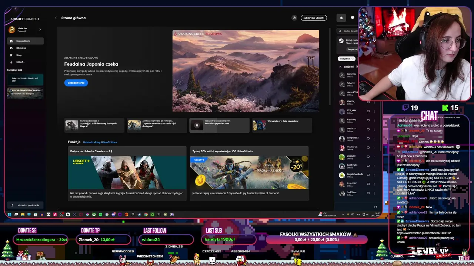Open chat with Essa_FIRC
The height and width of the screenshot is (266, 474).
368,184
